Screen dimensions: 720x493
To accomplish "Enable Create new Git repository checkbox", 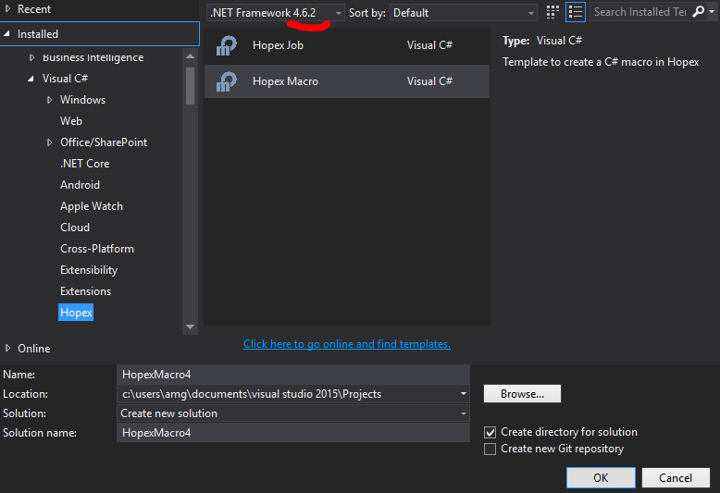I will tap(490, 449).
